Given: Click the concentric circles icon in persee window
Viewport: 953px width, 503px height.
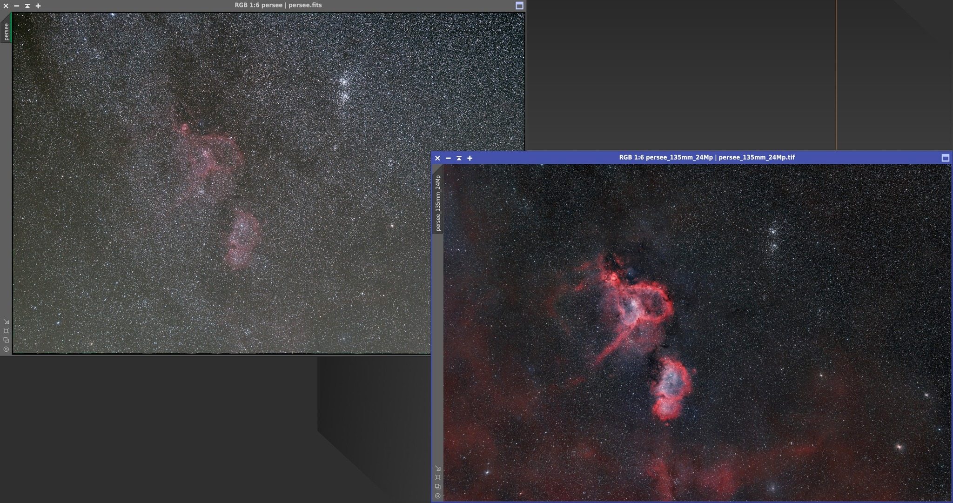Looking at the screenshot, I should pyautogui.click(x=6, y=349).
